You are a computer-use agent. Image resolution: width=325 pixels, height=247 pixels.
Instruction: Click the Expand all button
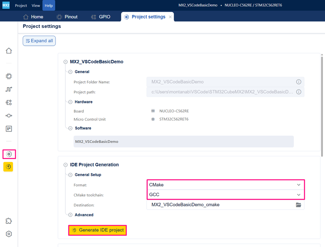click(x=39, y=41)
